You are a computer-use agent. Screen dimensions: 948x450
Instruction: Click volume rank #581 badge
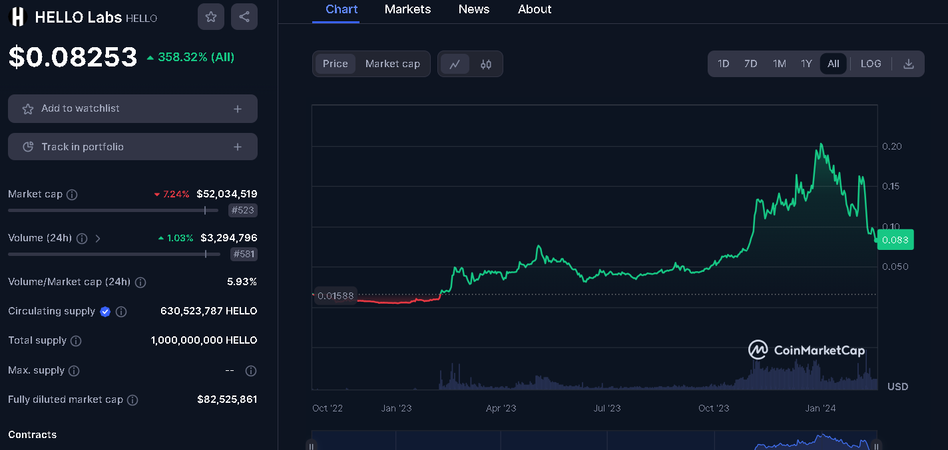(244, 254)
